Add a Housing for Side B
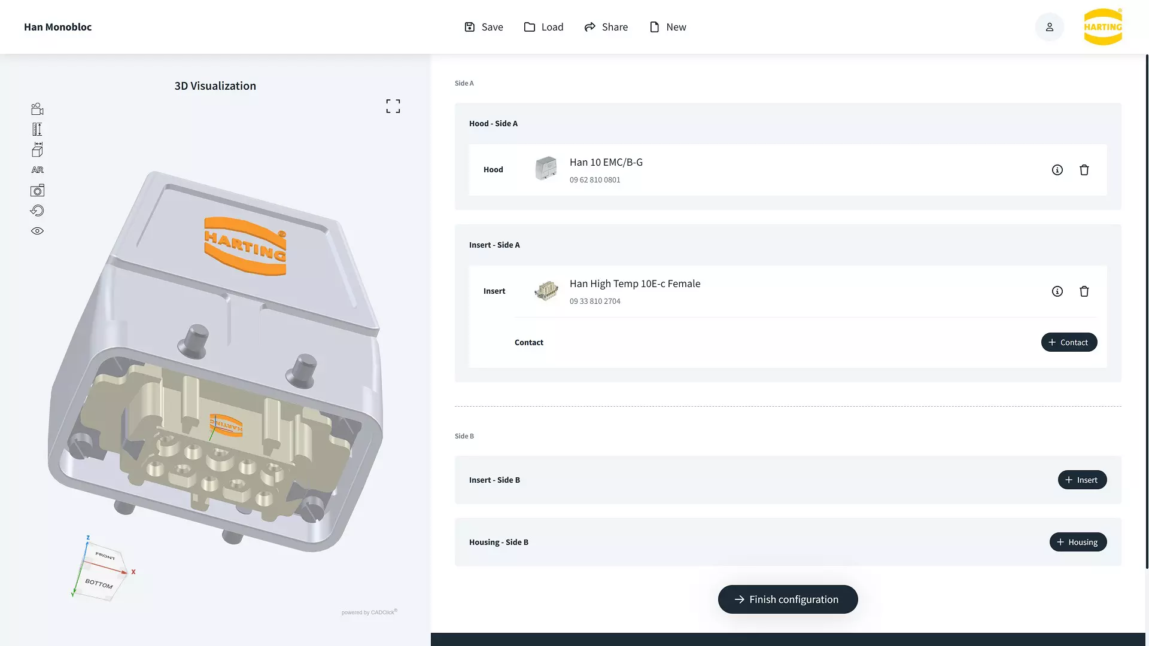Viewport: 1149px width, 646px height. click(1078, 542)
